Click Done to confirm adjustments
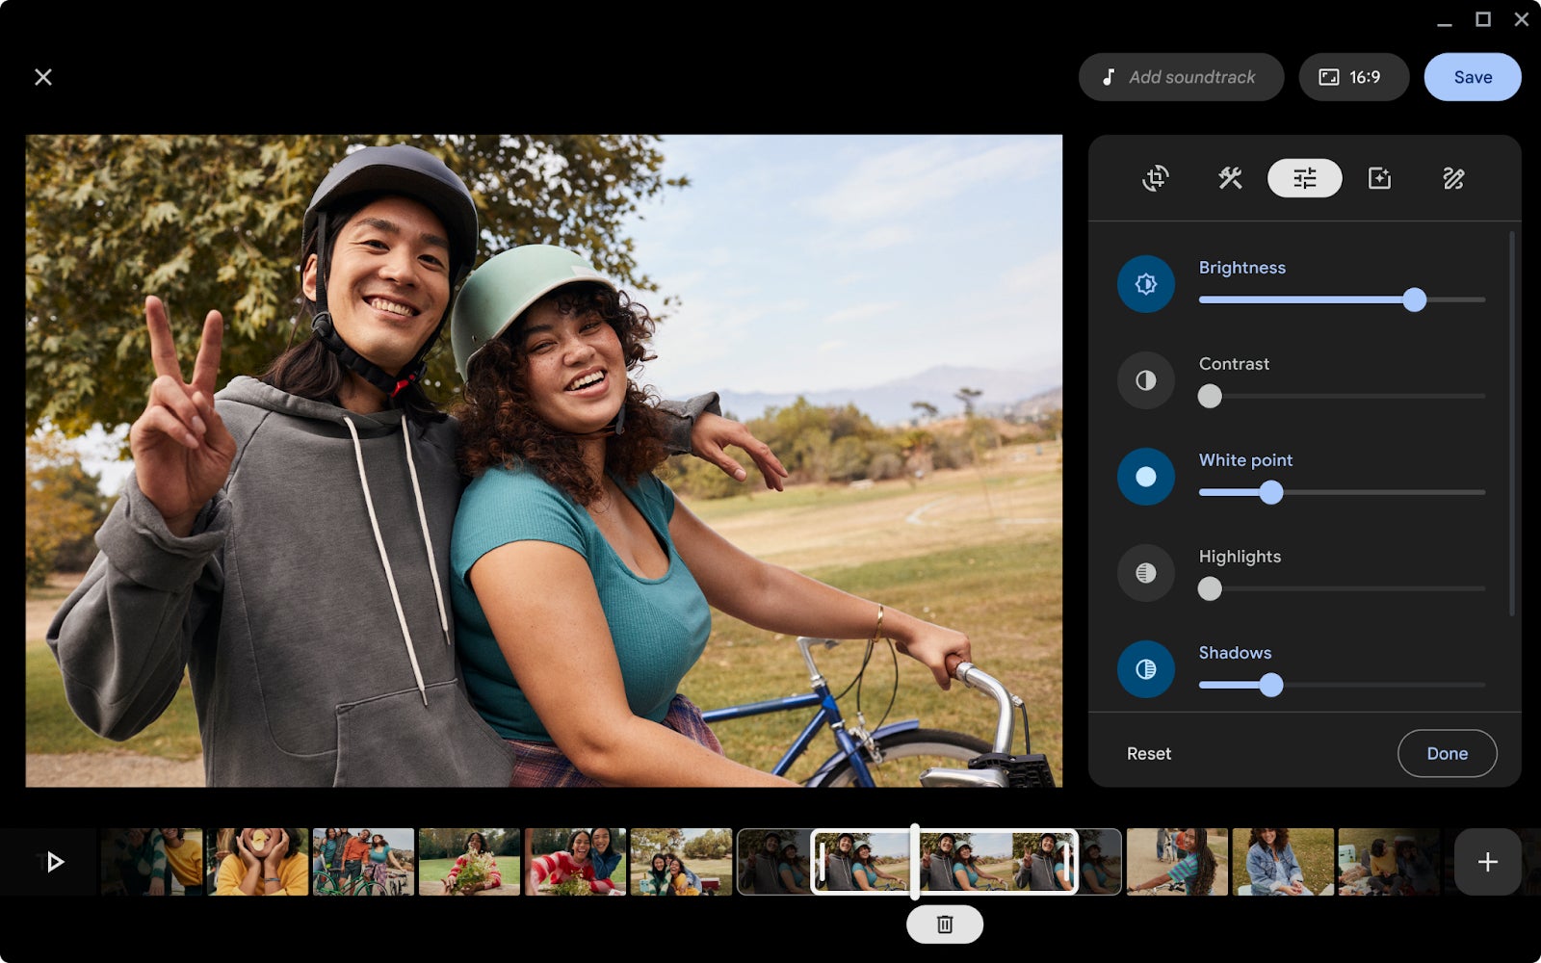This screenshot has width=1541, height=963. (x=1447, y=753)
